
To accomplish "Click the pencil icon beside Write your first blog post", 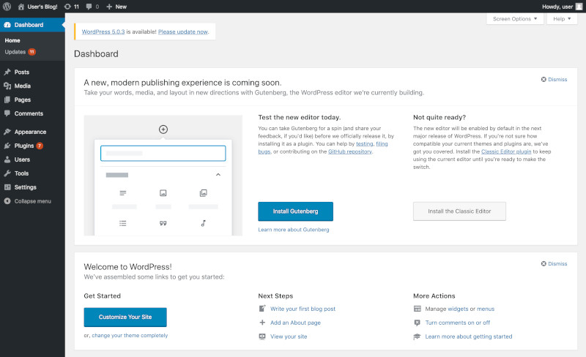I will click(262, 309).
